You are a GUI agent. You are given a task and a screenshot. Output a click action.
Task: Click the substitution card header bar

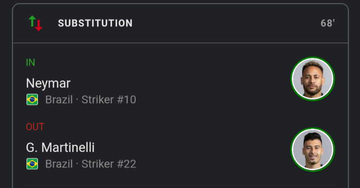[x=180, y=23]
